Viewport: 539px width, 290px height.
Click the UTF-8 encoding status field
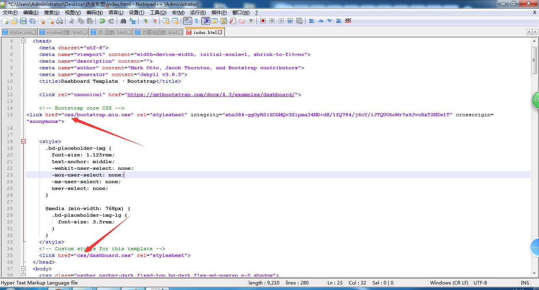tap(480, 283)
